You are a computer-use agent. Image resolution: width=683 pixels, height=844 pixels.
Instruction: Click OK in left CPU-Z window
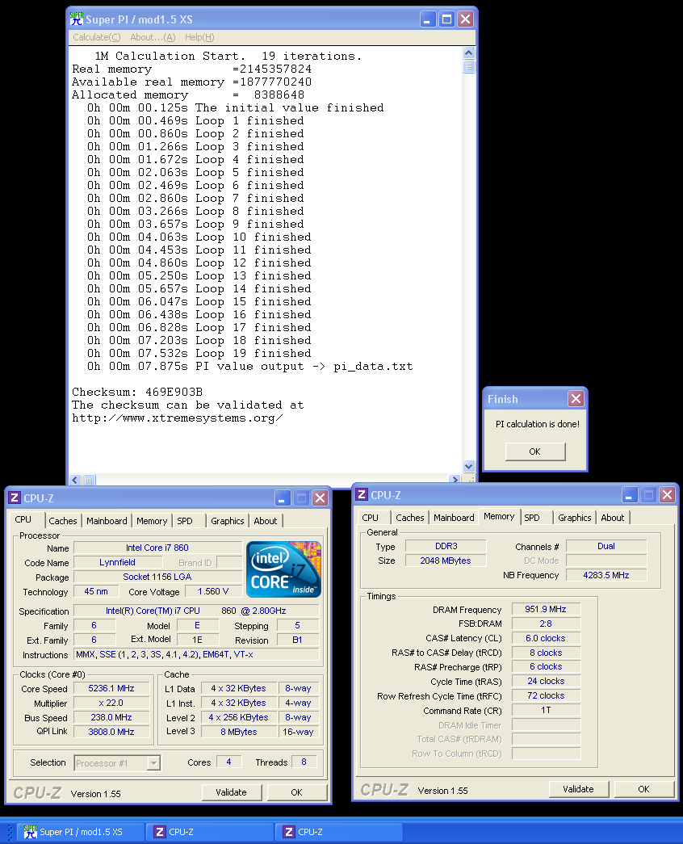click(x=296, y=792)
